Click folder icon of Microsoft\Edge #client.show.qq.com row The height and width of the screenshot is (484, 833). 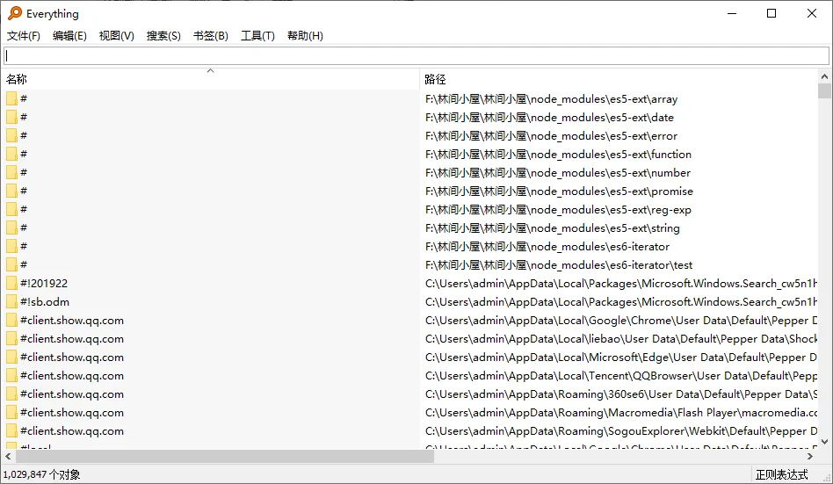click(x=11, y=357)
